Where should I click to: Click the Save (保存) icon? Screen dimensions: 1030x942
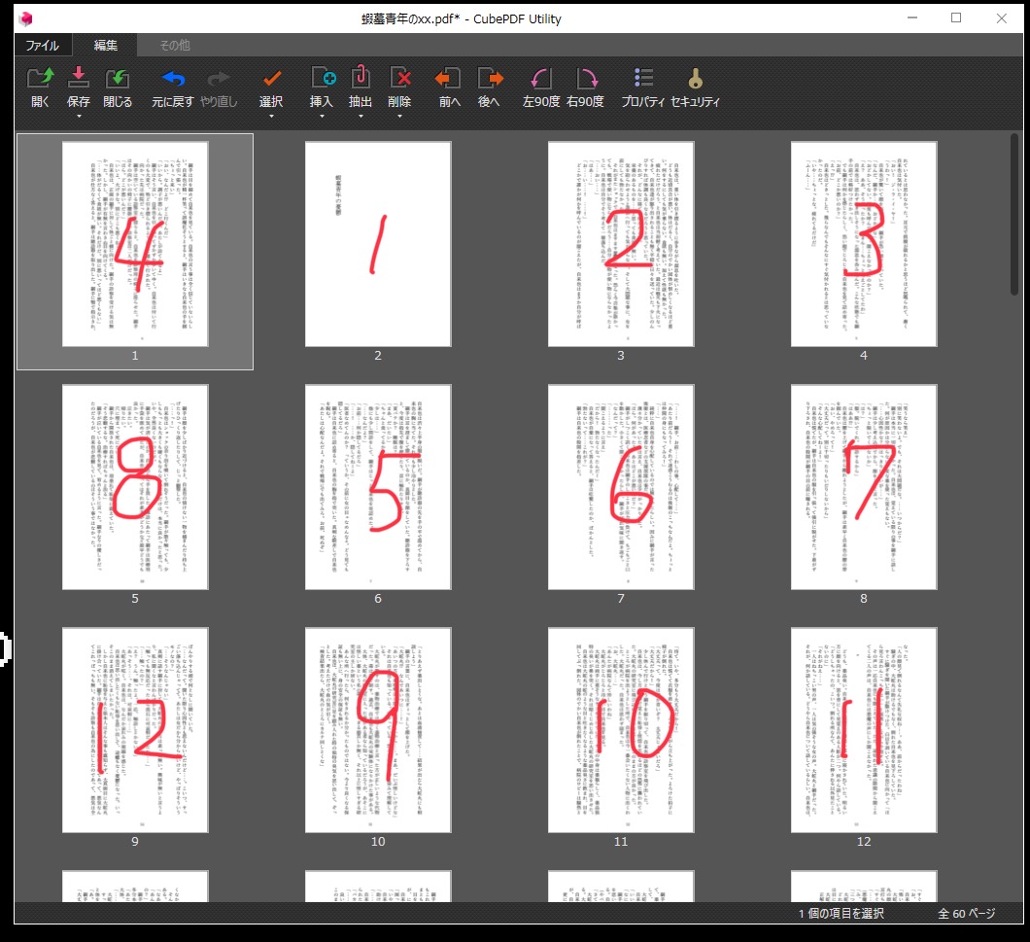78,78
